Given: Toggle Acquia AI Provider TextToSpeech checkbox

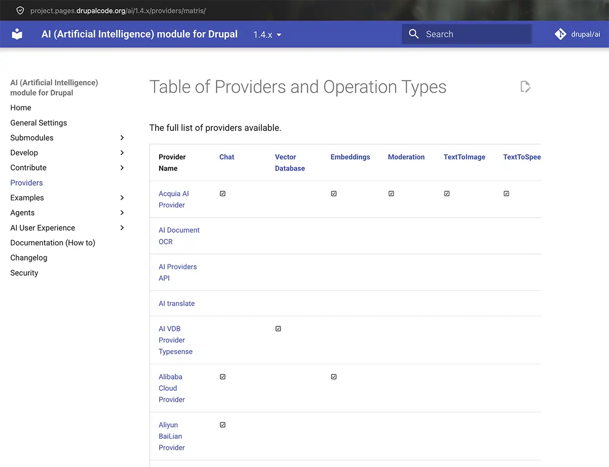Looking at the screenshot, I should (x=506, y=193).
